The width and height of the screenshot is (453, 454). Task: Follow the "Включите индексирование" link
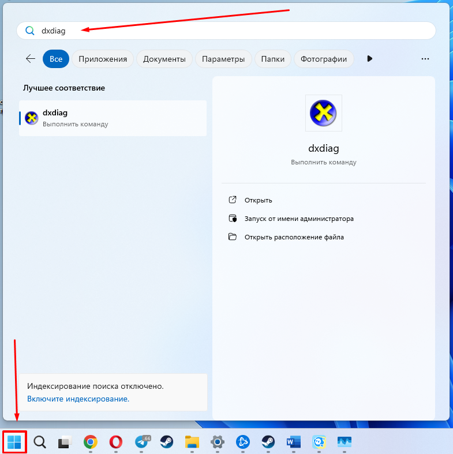tap(78, 399)
